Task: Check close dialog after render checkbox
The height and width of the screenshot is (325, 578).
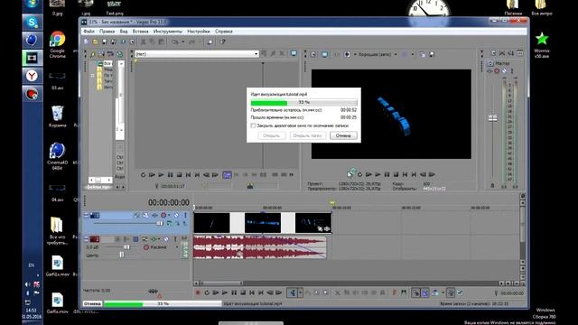Action: tap(253, 125)
